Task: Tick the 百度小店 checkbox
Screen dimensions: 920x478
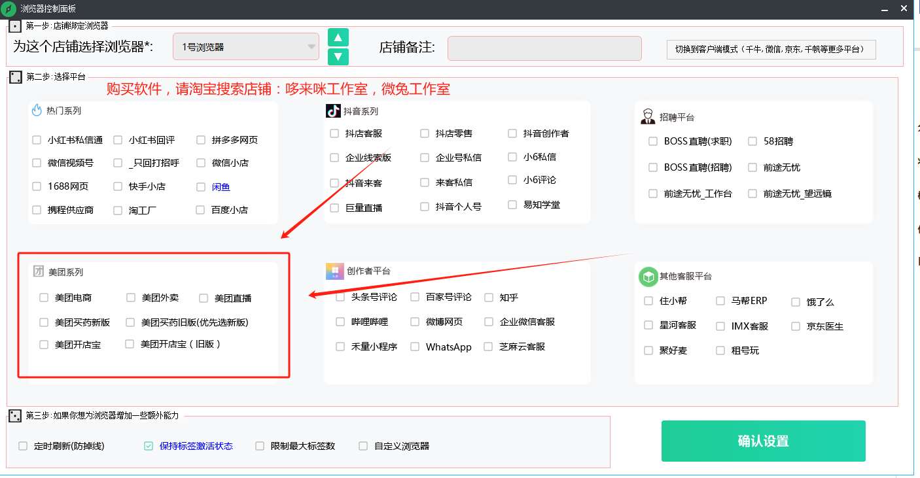Action: click(200, 210)
